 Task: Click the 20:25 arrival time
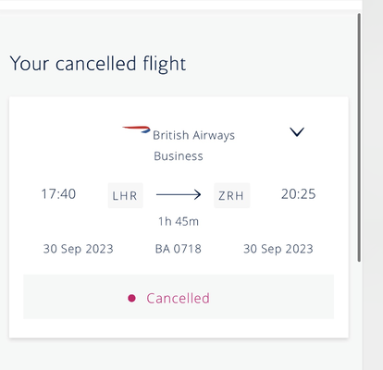(299, 194)
